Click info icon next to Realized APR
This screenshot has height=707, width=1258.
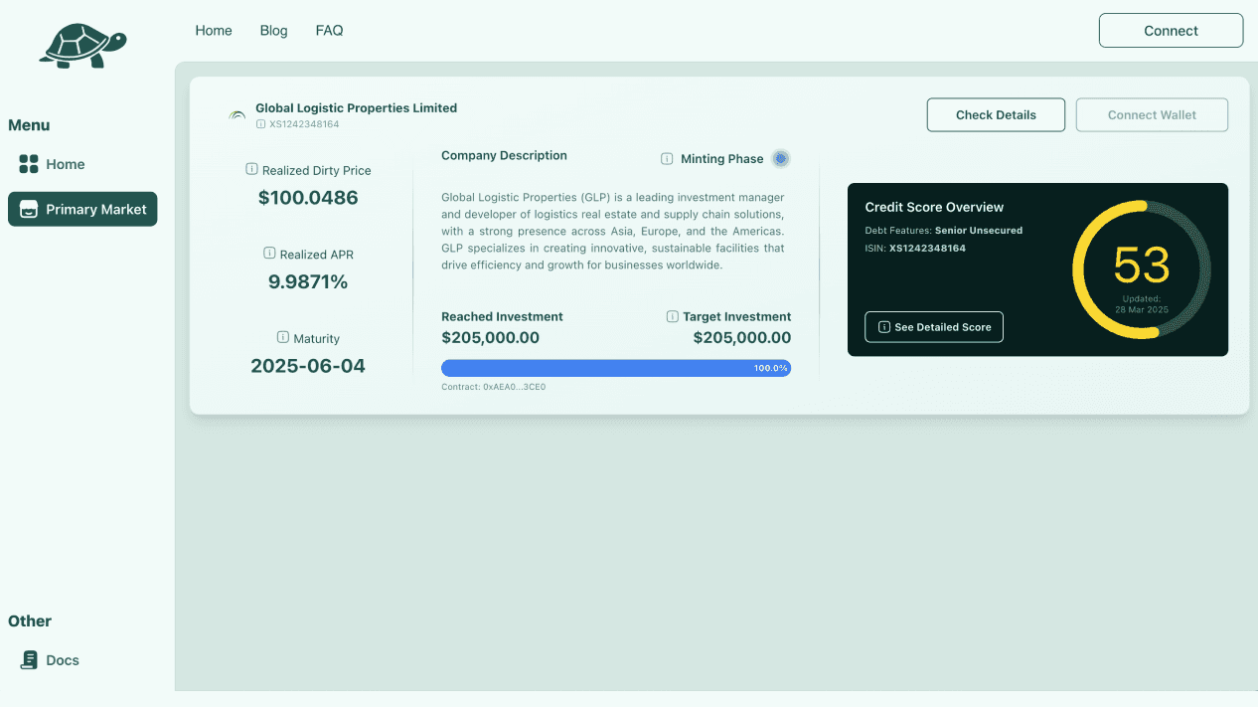point(269,254)
